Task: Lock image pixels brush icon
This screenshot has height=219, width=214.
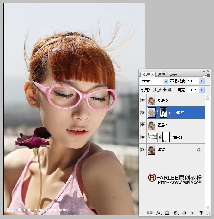Action: 159,90
